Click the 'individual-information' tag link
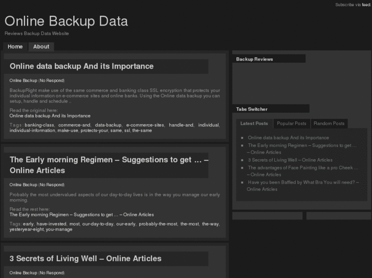 (32, 131)
